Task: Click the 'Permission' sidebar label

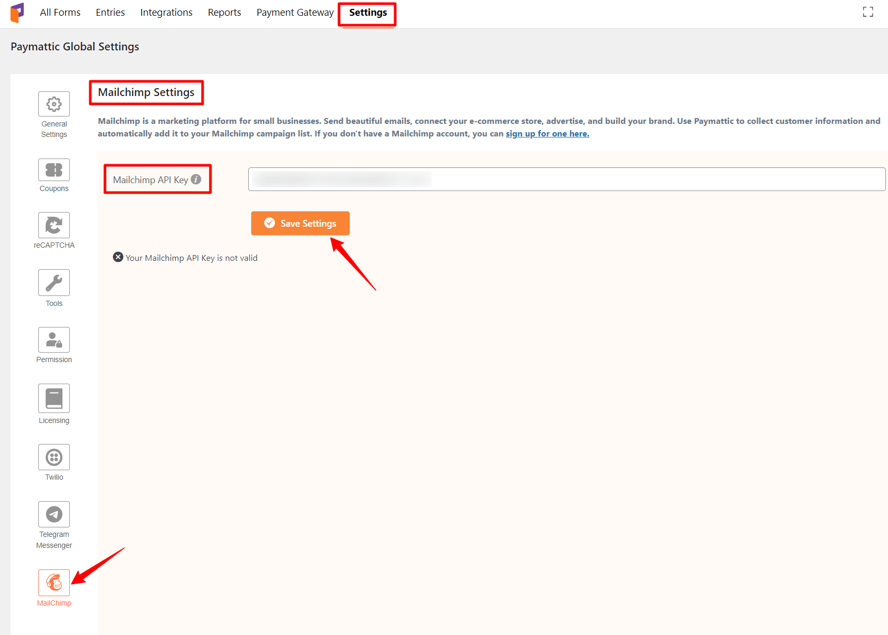Action: (54, 359)
